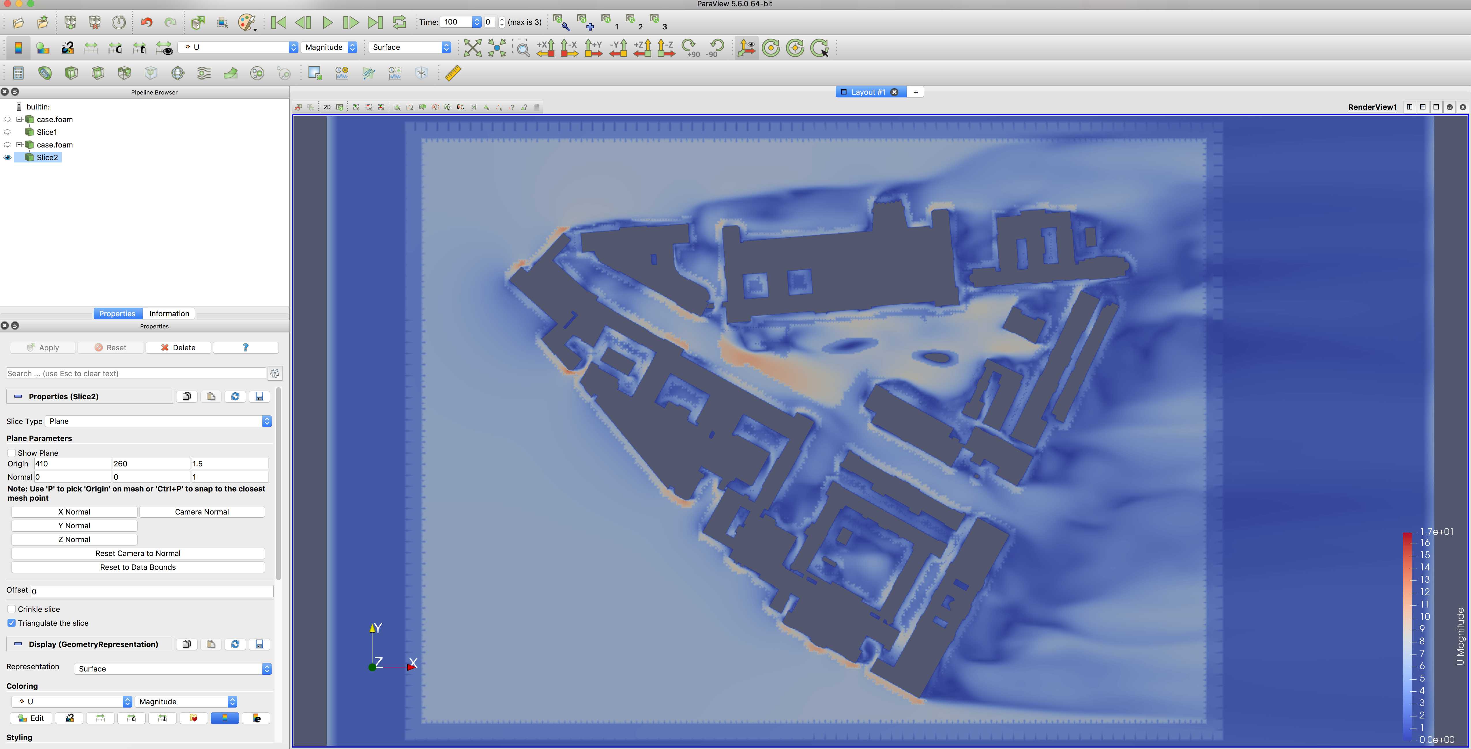Open the color palette loader icon
Viewport: 1471px width, 749px height.
(x=247, y=22)
